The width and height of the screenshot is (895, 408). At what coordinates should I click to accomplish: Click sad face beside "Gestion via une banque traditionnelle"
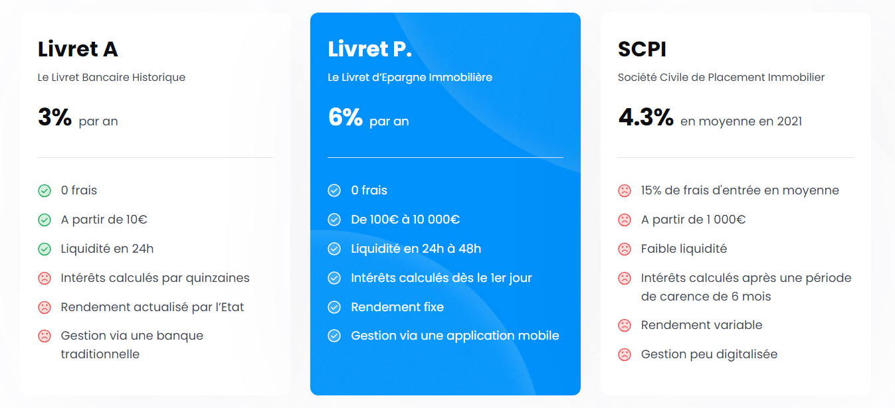pos(45,336)
